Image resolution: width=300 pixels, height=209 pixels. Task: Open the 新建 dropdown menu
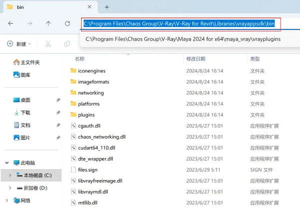click(x=19, y=44)
